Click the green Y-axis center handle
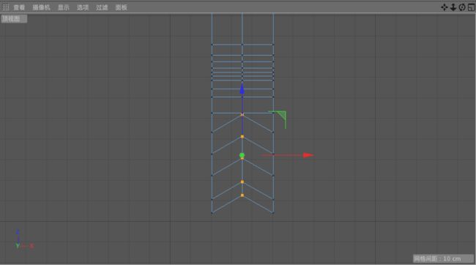The height and width of the screenshot is (265, 476). (x=242, y=155)
